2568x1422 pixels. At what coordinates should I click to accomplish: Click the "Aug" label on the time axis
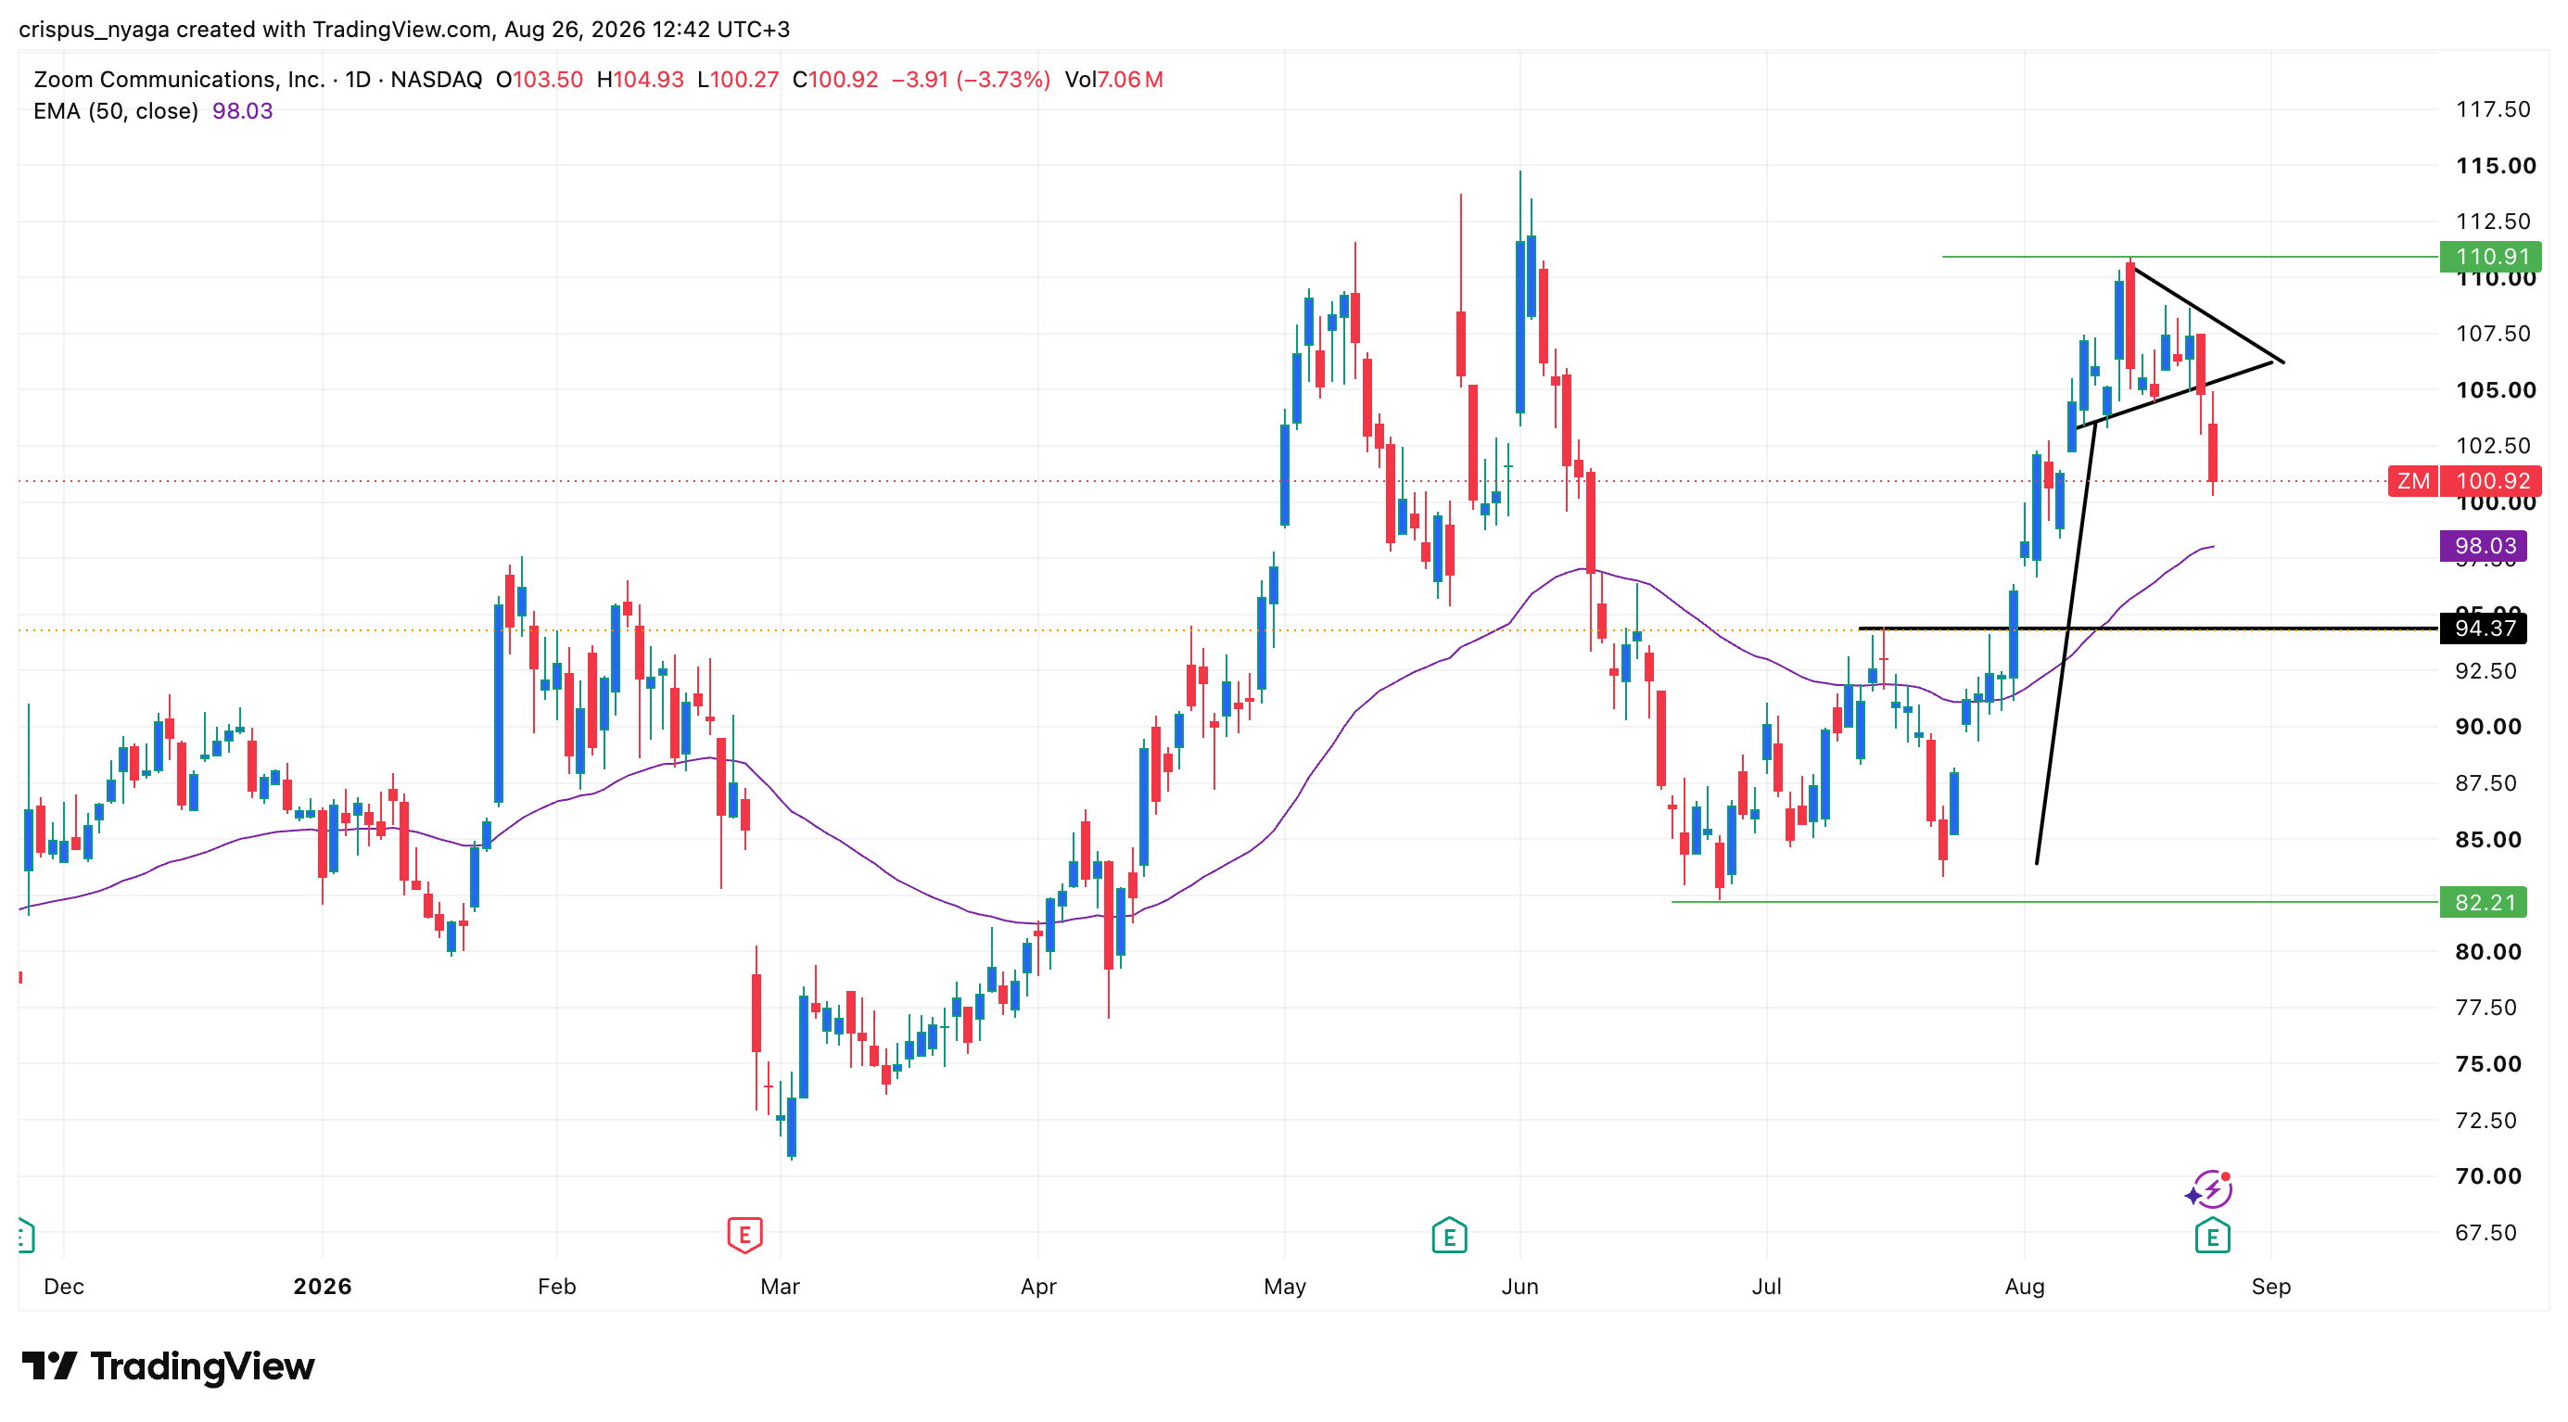(x=2024, y=1287)
